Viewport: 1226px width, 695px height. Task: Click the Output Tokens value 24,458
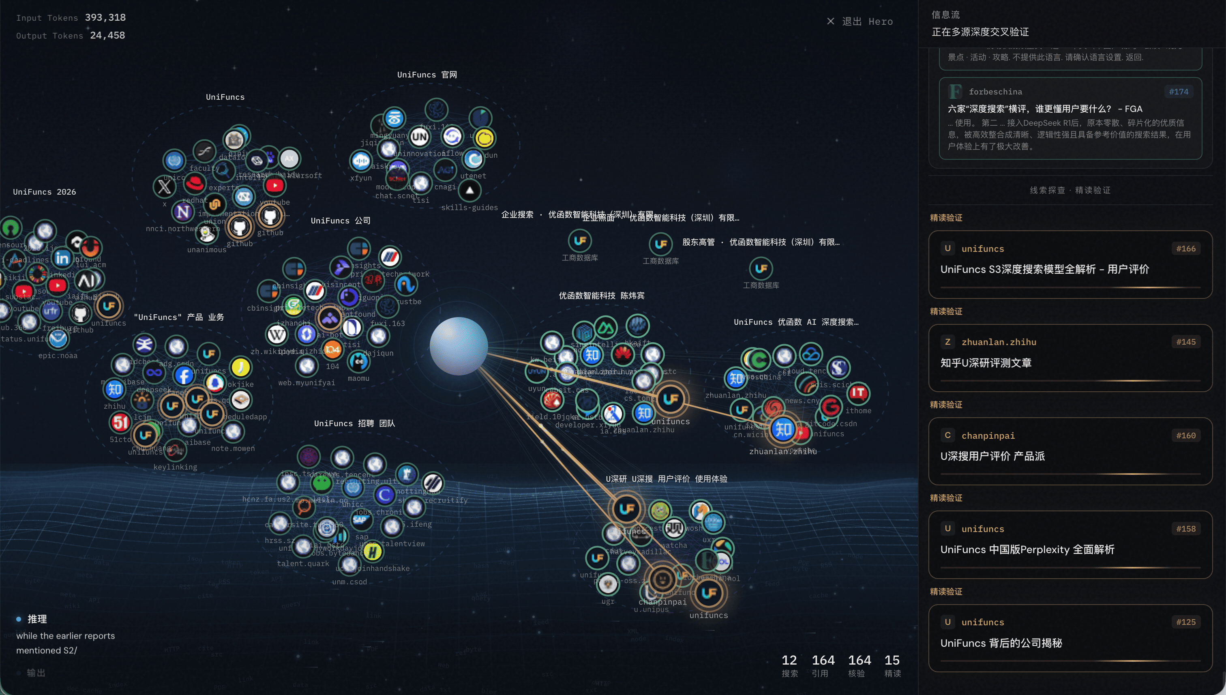107,35
